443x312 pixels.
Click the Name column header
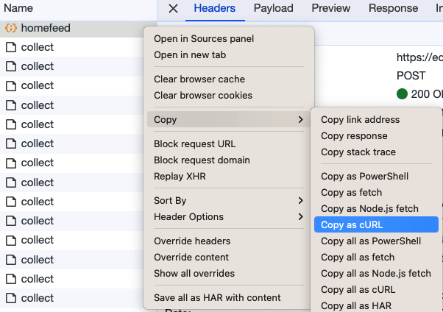19,9
